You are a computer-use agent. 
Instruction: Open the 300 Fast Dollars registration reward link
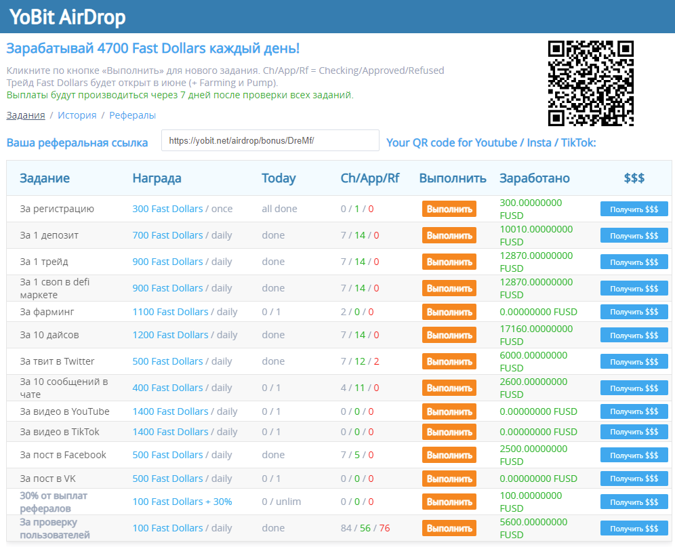pyautogui.click(x=167, y=208)
